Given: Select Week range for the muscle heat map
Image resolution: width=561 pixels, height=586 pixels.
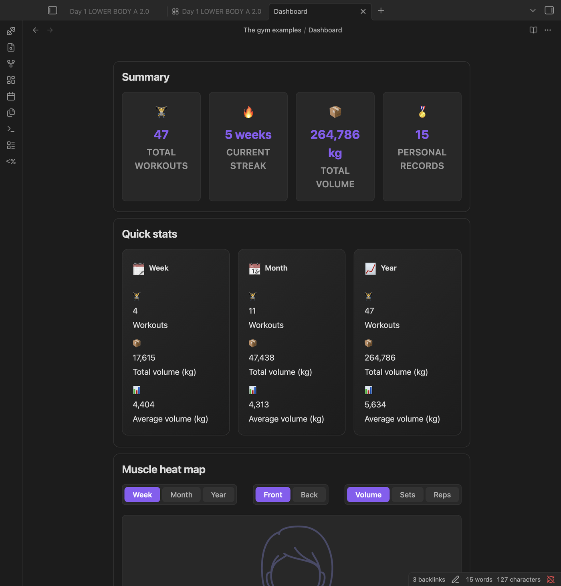Looking at the screenshot, I should (x=142, y=495).
